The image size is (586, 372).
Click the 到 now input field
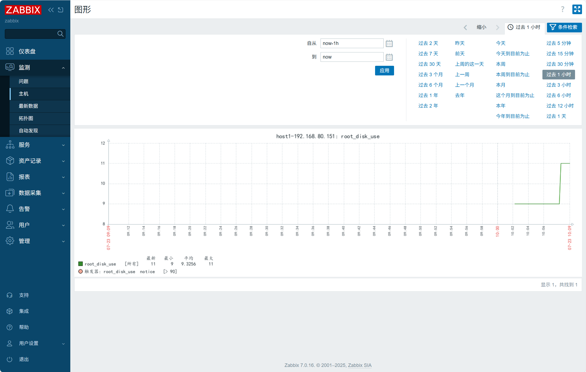(352, 57)
